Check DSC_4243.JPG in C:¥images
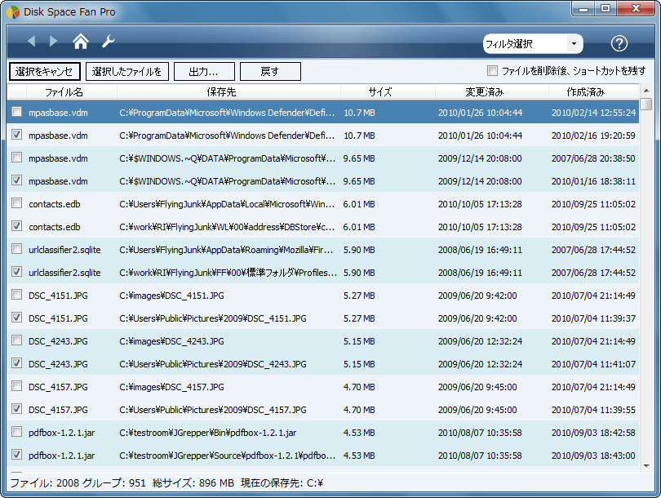The image size is (661, 498). pyautogui.click(x=17, y=340)
